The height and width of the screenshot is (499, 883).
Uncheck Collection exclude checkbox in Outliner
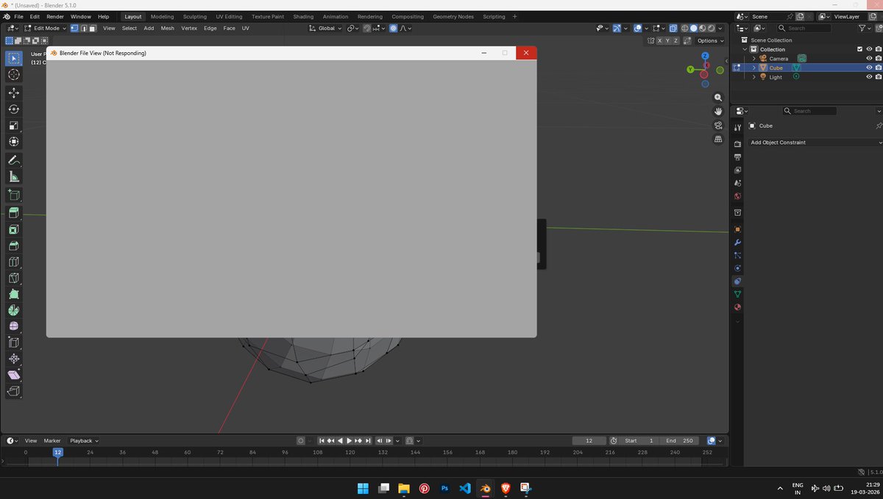[859, 49]
